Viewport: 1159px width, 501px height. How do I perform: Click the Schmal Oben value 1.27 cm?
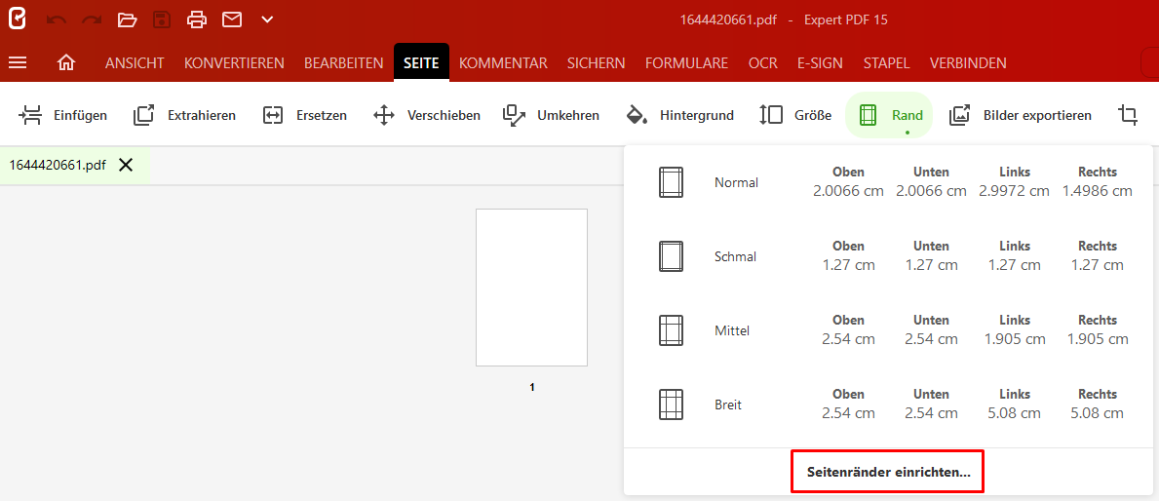(x=849, y=265)
